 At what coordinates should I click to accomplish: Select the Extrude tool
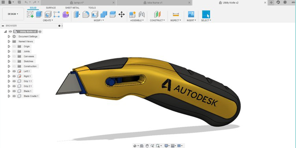[39, 14]
